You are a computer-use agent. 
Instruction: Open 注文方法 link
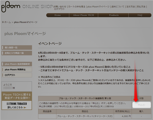click(131, 7)
